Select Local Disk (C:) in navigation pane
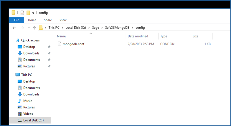This screenshot has width=231, height=126. coord(34,120)
